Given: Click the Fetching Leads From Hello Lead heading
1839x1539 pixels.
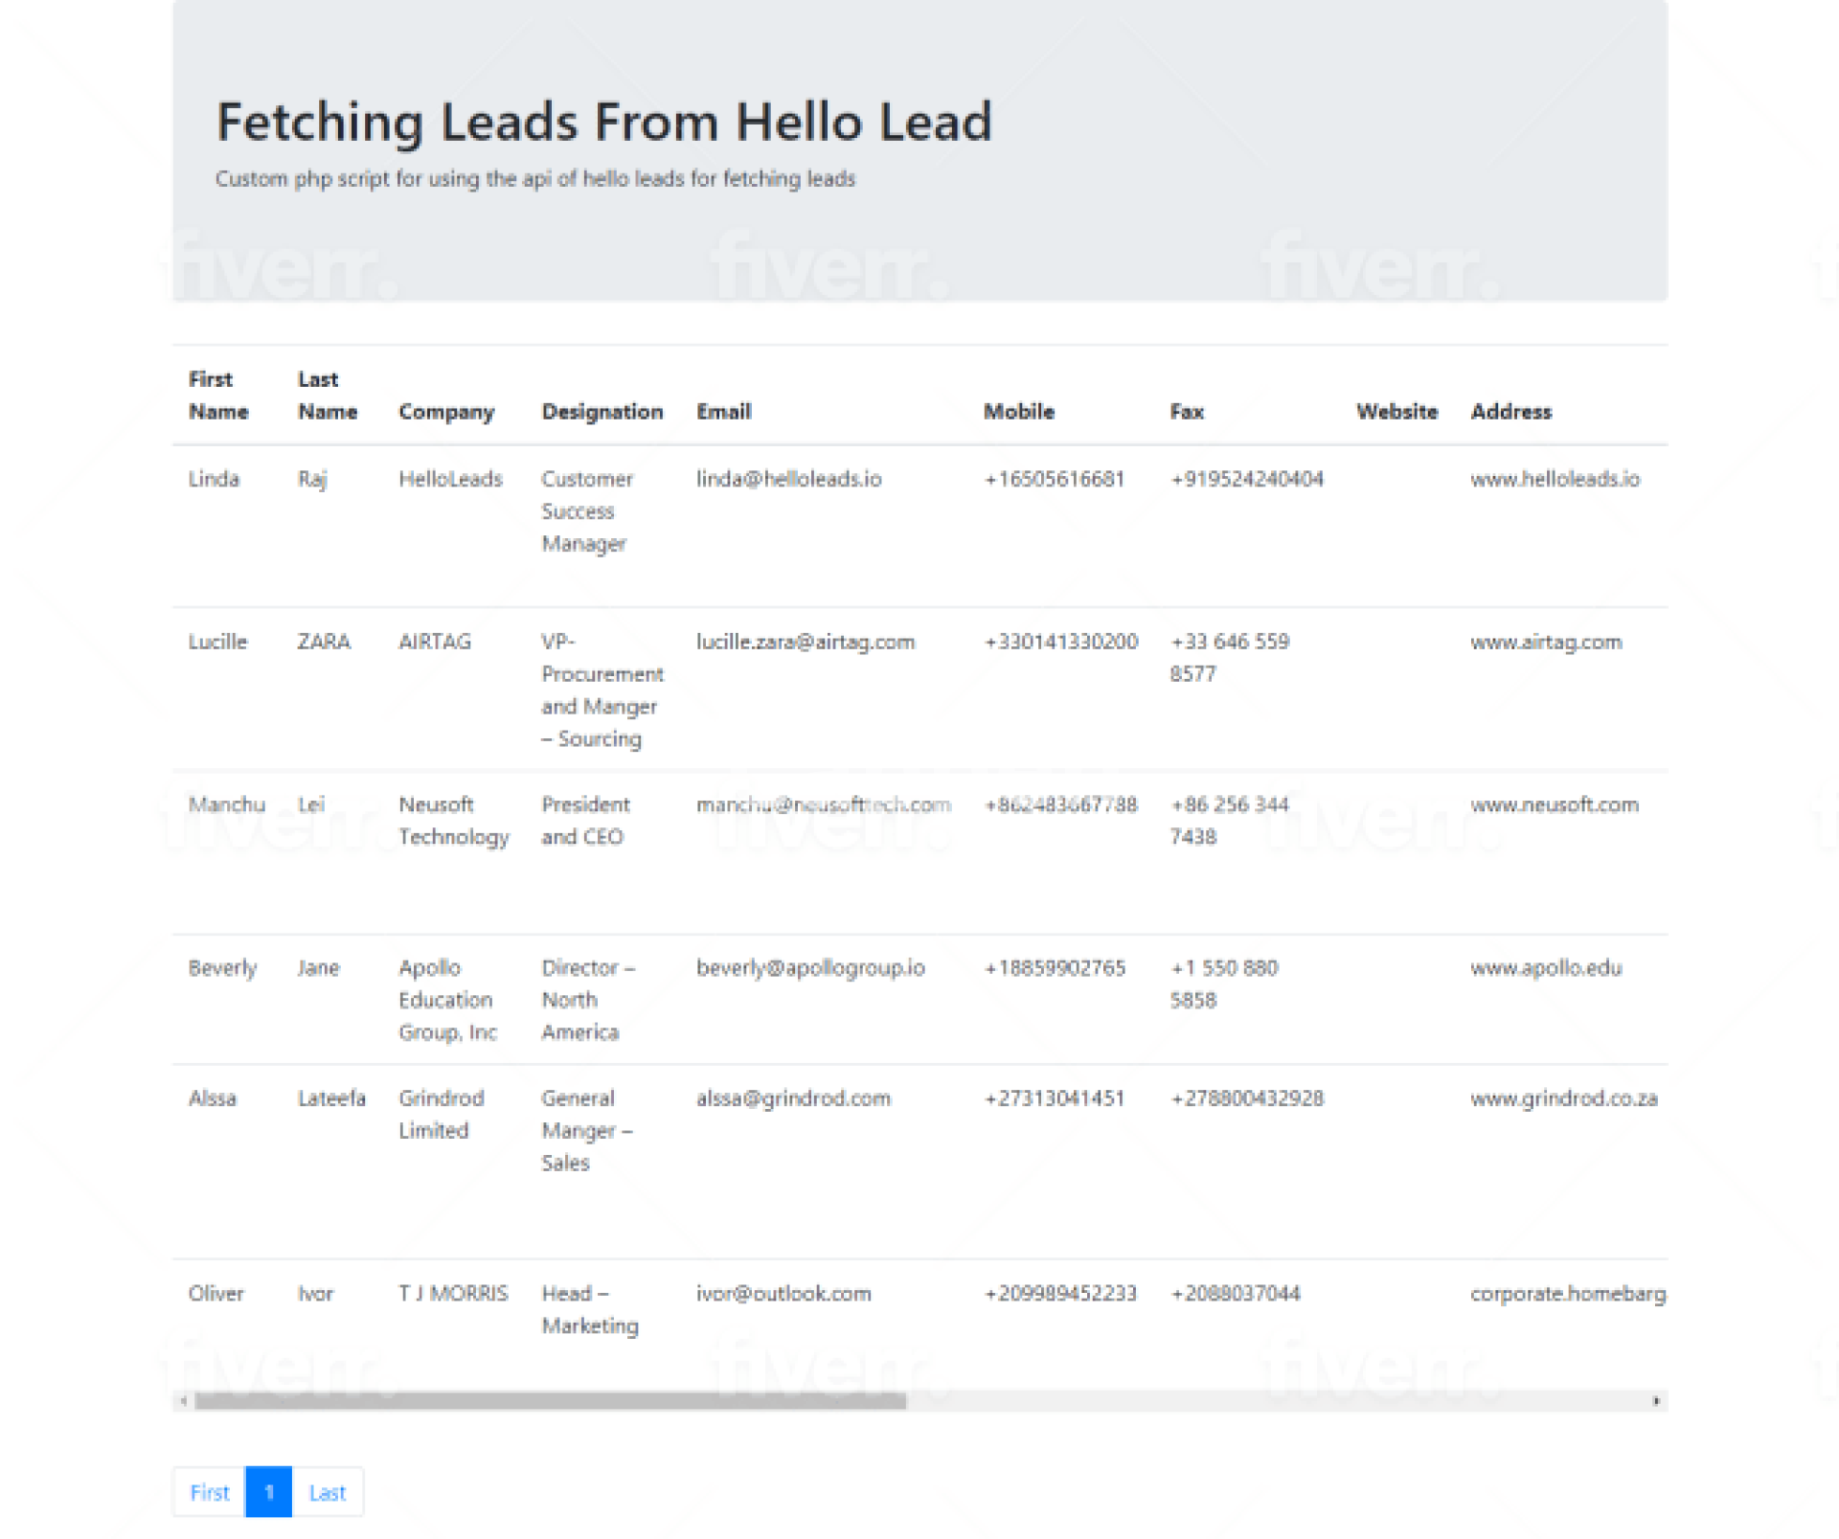Looking at the screenshot, I should point(603,123).
